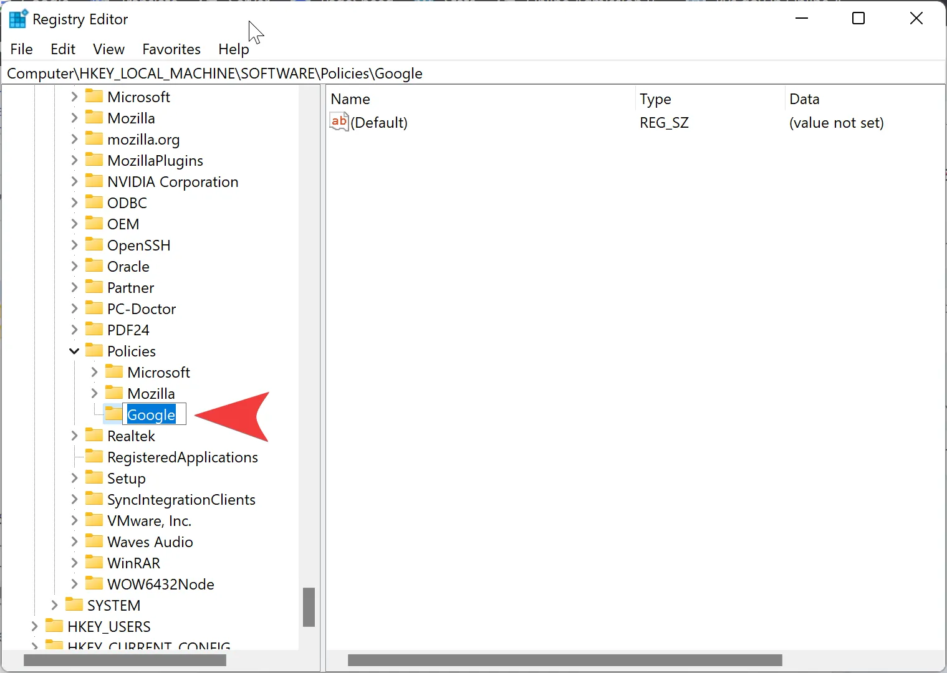Viewport: 947px width, 673px height.
Task: Click the (Default) string value icon
Action: pyautogui.click(x=339, y=122)
